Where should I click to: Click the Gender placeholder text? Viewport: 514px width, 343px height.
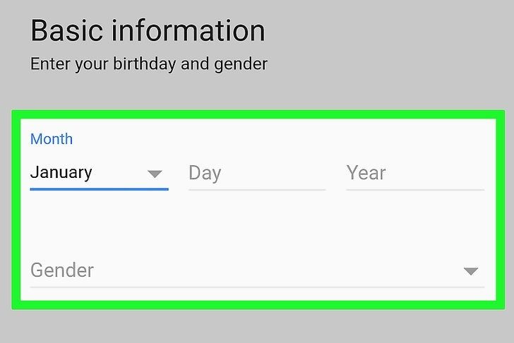pyautogui.click(x=62, y=270)
